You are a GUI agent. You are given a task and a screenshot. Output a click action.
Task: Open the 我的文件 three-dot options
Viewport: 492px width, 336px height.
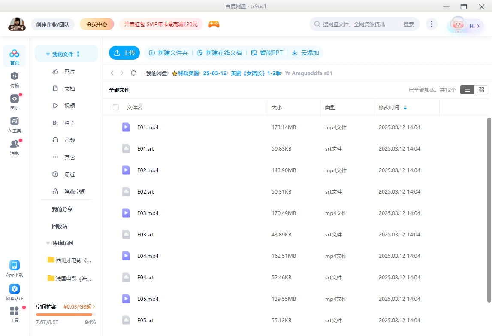pyautogui.click(x=78, y=54)
